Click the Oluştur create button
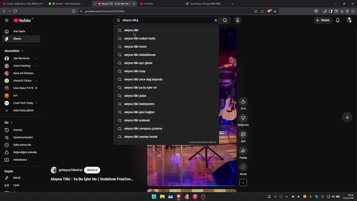This screenshot has width=357, height=201. pyautogui.click(x=322, y=20)
